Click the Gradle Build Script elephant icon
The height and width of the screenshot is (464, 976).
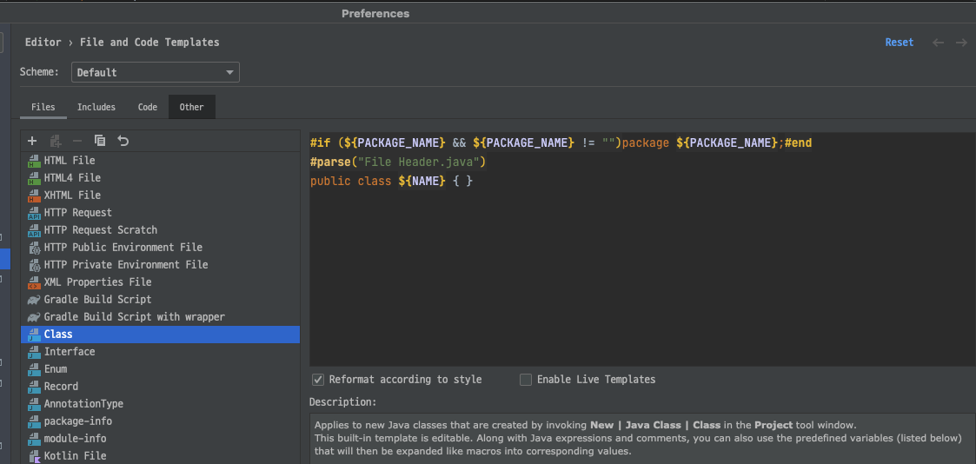(x=34, y=300)
